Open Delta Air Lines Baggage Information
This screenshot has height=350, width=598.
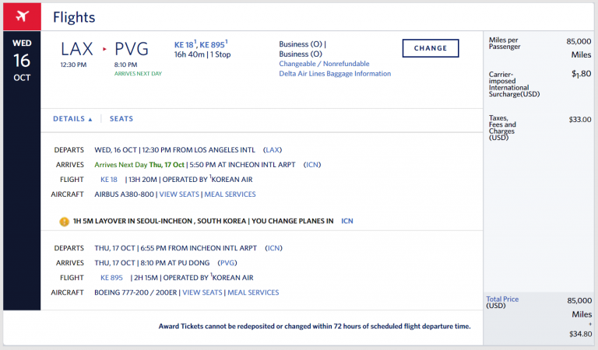(335, 74)
